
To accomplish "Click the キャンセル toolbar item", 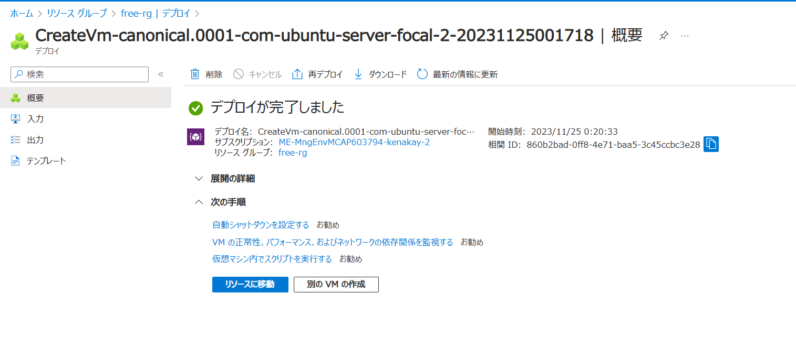I will click(257, 74).
